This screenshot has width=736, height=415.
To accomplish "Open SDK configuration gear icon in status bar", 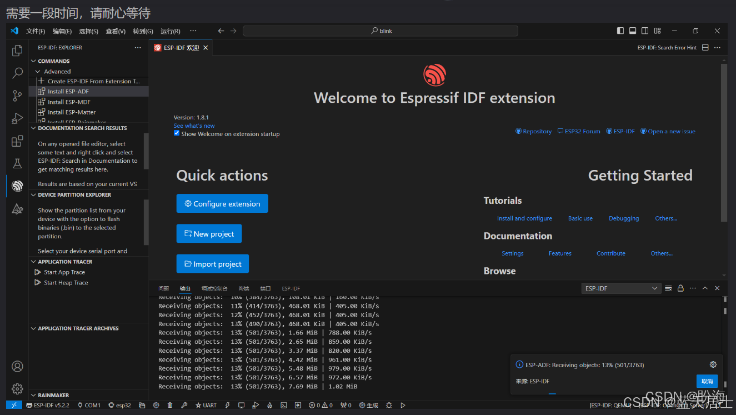I will click(x=156, y=405).
